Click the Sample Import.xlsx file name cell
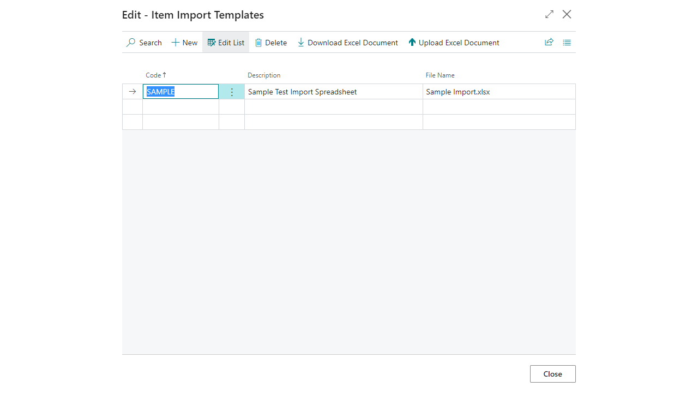Image resolution: width=698 pixels, height=393 pixels. tap(499, 92)
